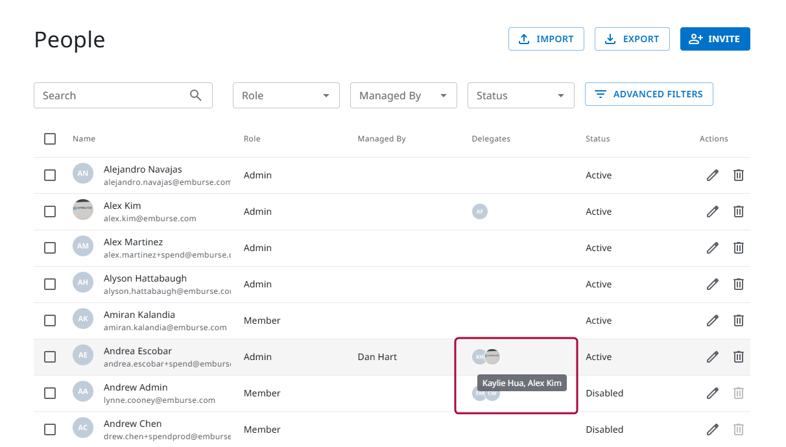This screenshot has height=447, width=786.
Task: Select Andrew Admin's row checkbox
Action: click(x=50, y=393)
